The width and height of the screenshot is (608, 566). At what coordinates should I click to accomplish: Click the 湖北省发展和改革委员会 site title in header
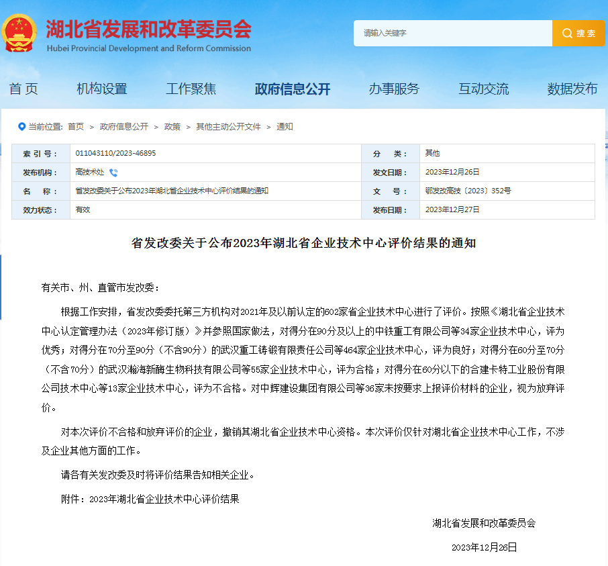148,29
